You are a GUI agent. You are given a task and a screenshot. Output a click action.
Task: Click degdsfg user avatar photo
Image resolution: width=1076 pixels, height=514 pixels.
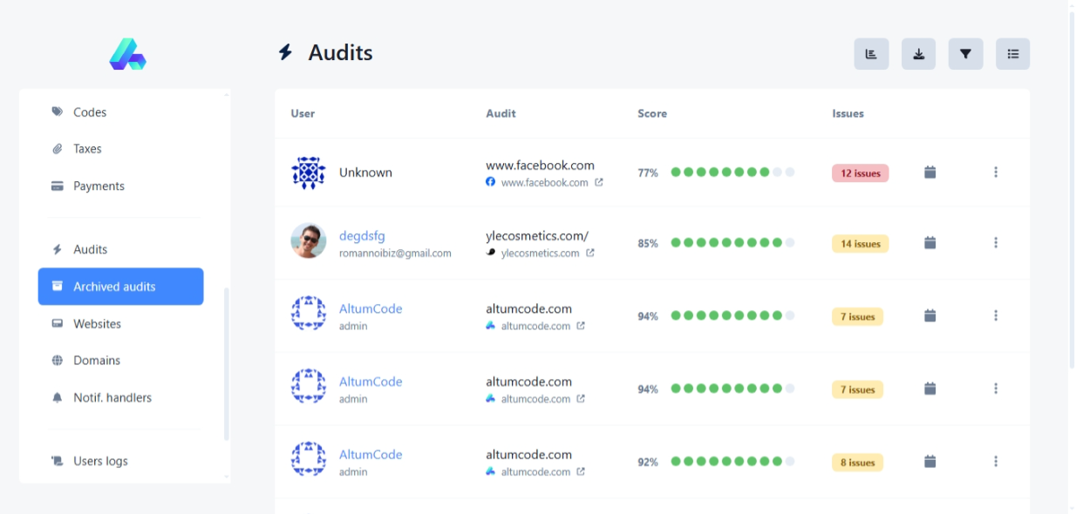(x=308, y=241)
